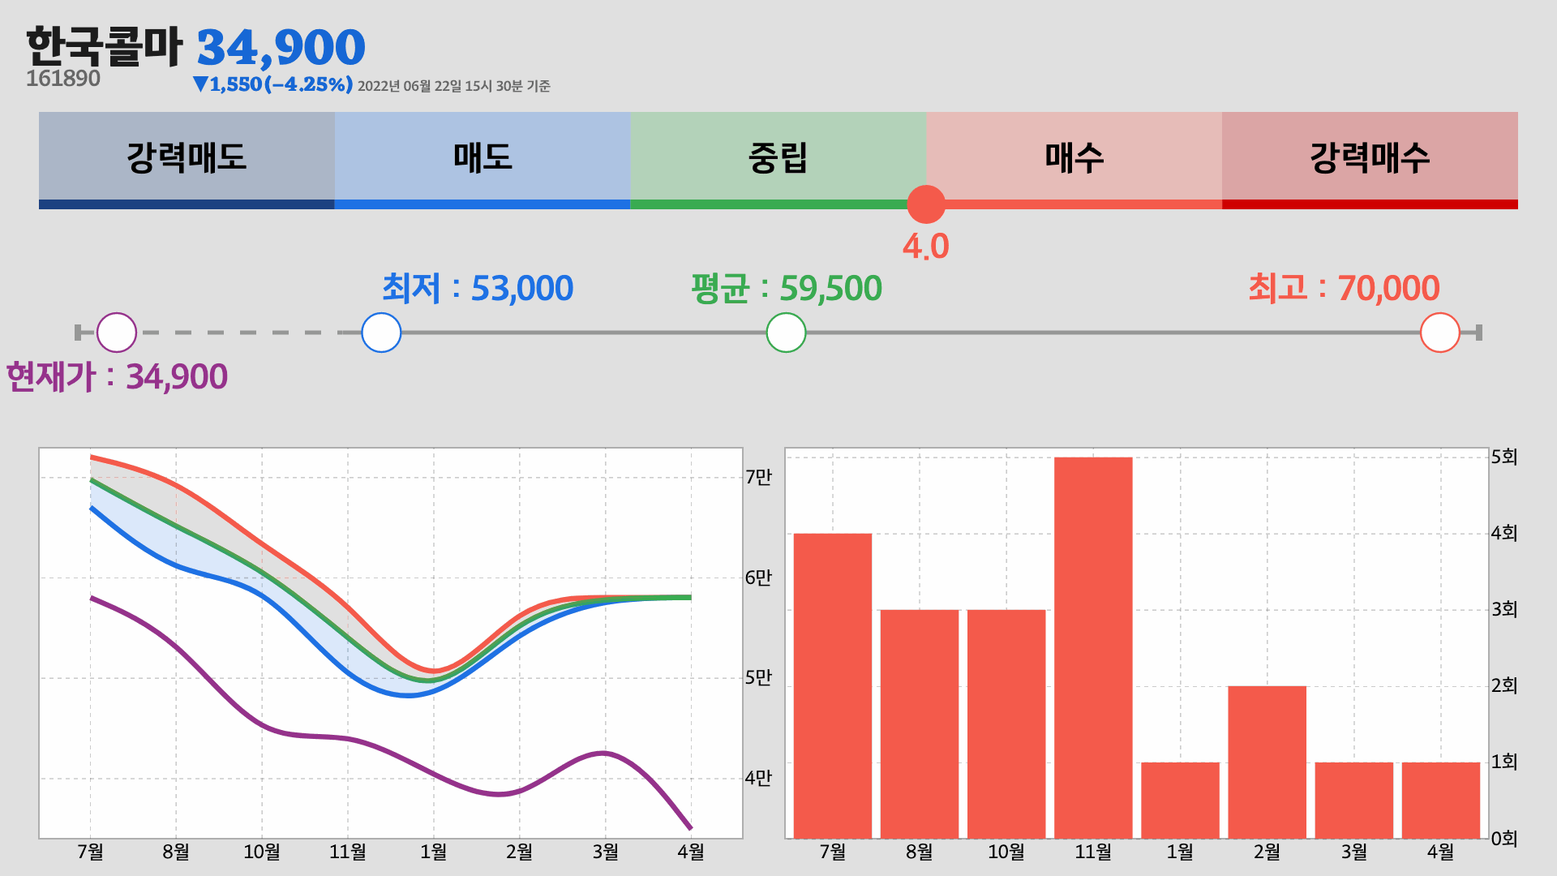
Task: Click the 현재가 : 34,900 label
Action: pos(118,376)
